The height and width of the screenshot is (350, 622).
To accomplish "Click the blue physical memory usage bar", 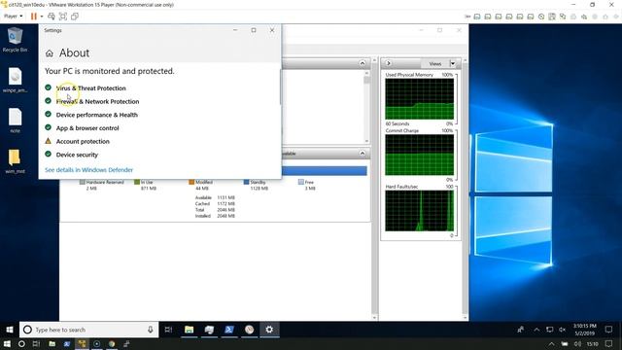I will [x=324, y=171].
